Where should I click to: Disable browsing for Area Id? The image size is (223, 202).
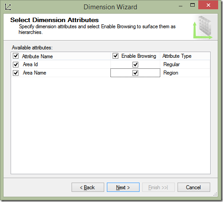pyautogui.click(x=135, y=64)
